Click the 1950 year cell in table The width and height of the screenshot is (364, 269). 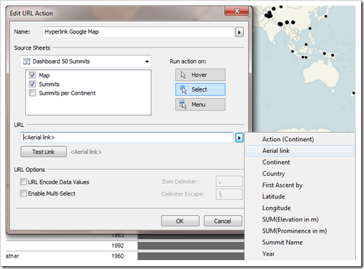(118, 256)
